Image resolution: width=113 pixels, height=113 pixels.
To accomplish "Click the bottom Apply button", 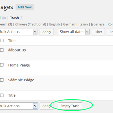I will click(x=47, y=106).
